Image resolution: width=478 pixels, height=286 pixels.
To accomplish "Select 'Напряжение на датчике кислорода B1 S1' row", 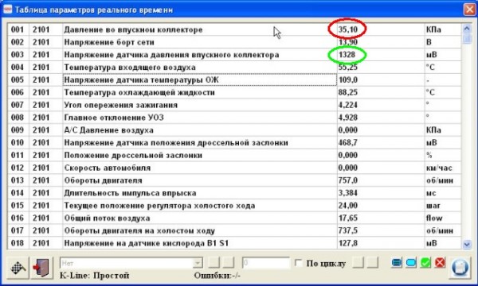I will click(234, 243).
